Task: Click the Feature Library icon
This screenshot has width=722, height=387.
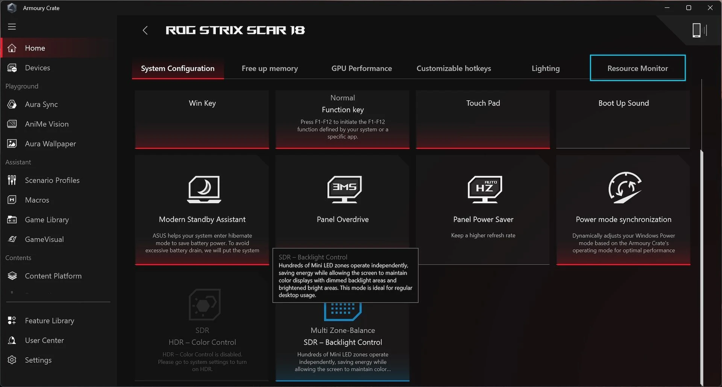Action: (12, 320)
